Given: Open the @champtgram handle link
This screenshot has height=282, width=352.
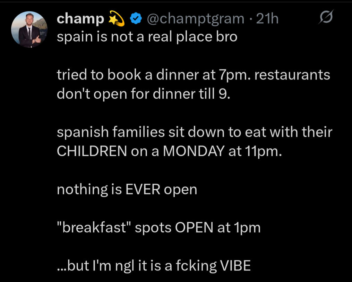Looking at the screenshot, I should (195, 19).
